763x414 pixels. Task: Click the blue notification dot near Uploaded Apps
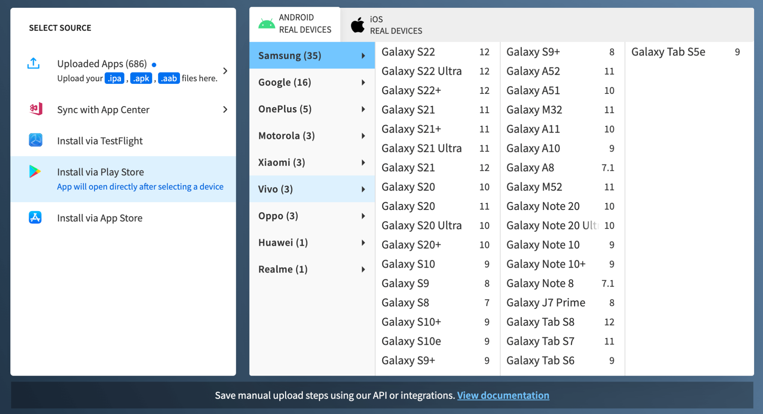(x=154, y=64)
